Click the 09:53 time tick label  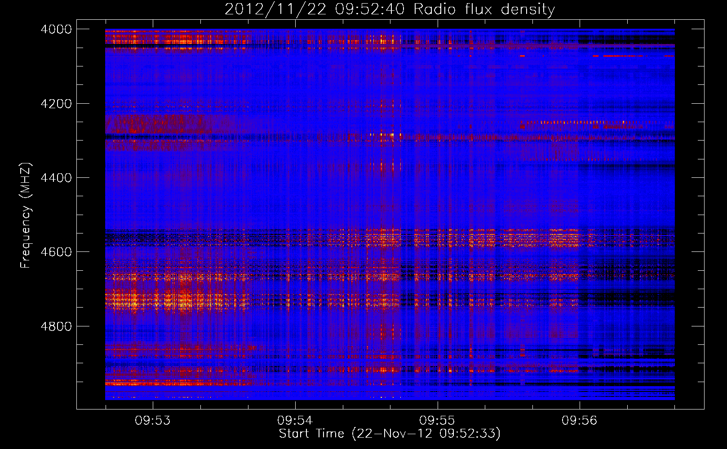pyautogui.click(x=153, y=421)
